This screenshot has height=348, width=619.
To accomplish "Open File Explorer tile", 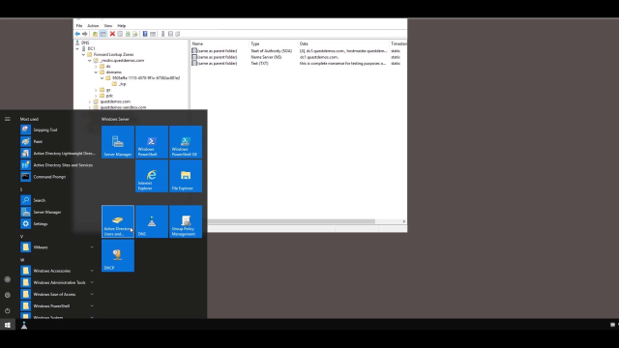I will (x=186, y=176).
